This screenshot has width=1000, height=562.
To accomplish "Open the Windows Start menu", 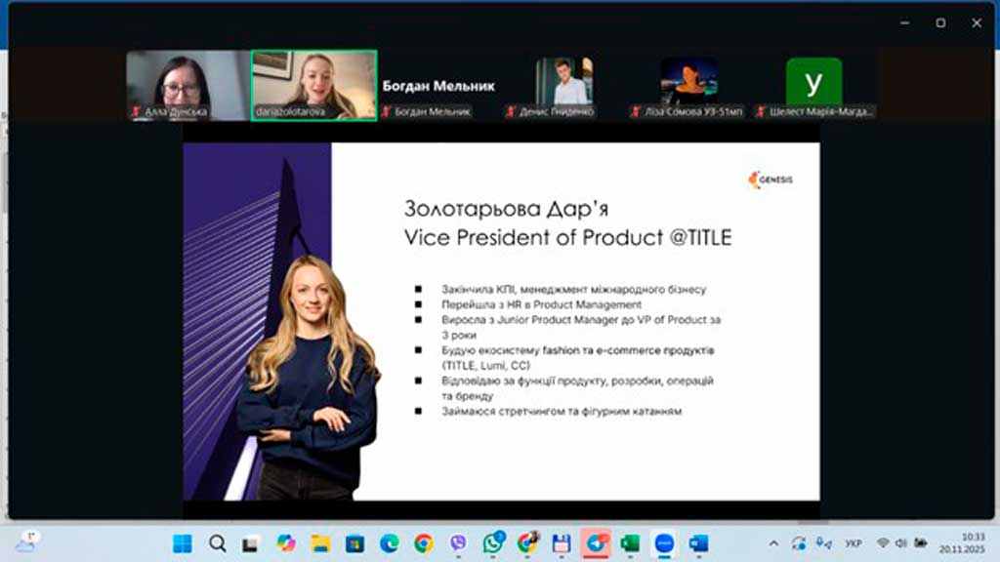I will pyautogui.click(x=183, y=543).
